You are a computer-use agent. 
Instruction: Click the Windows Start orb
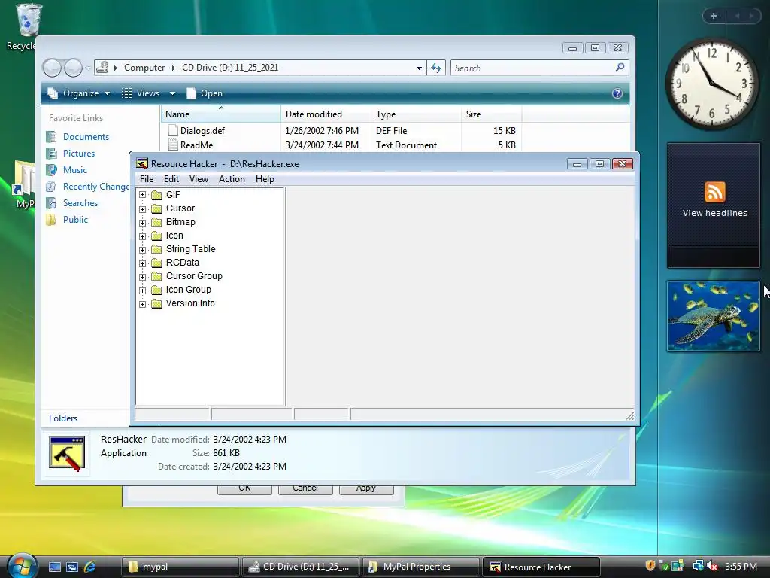pos(21,565)
